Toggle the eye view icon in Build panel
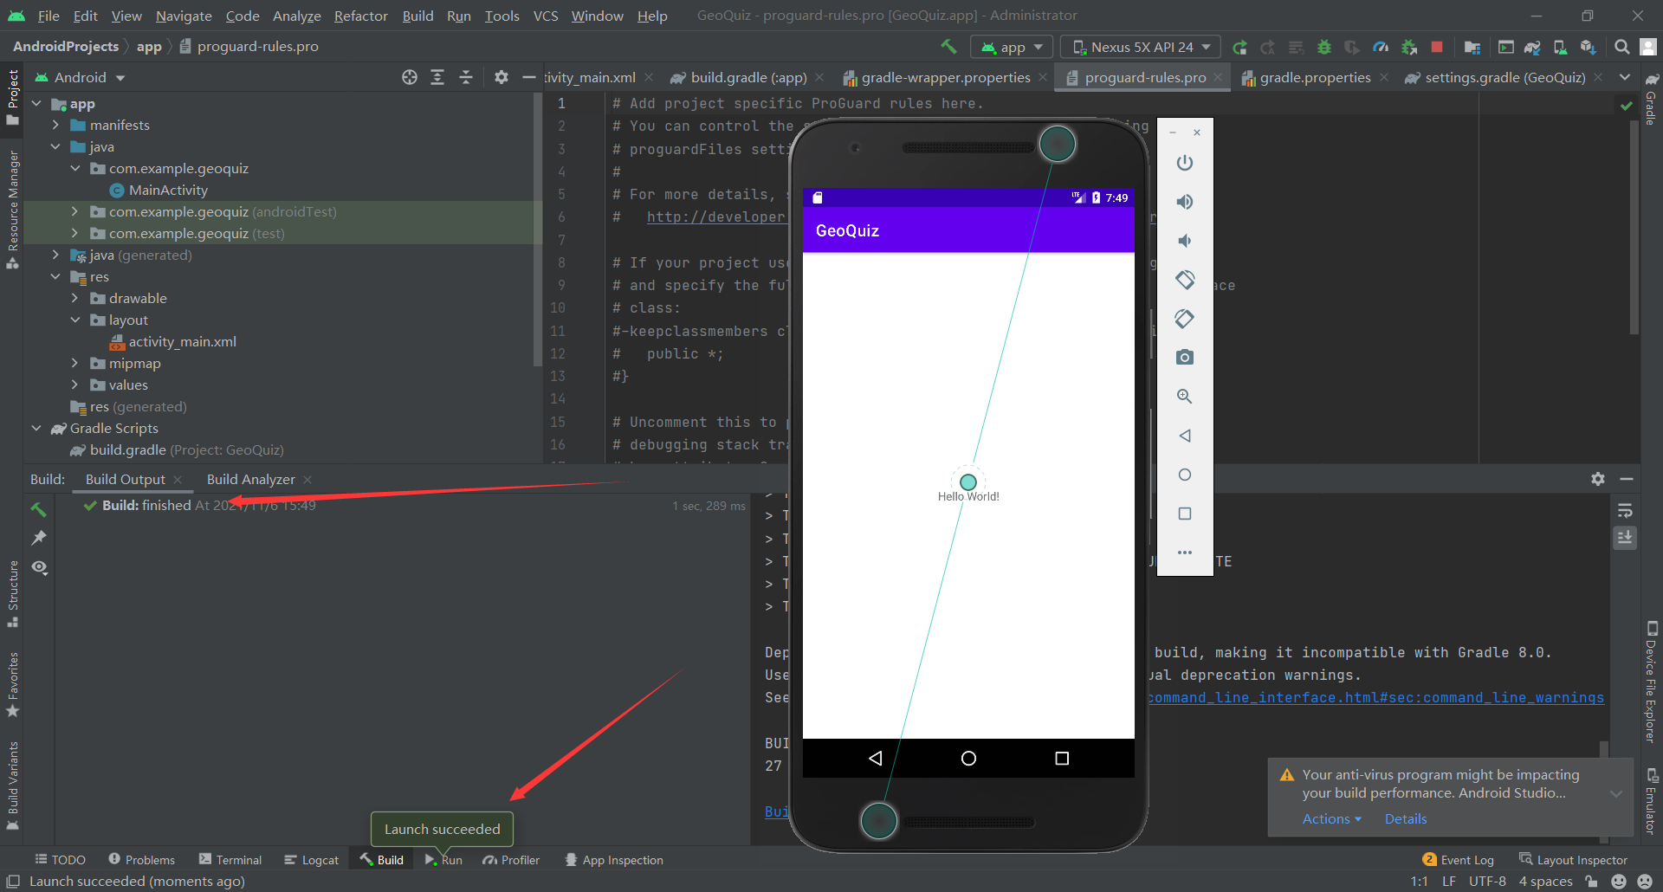Screen dimensions: 1663x892 tap(39, 567)
